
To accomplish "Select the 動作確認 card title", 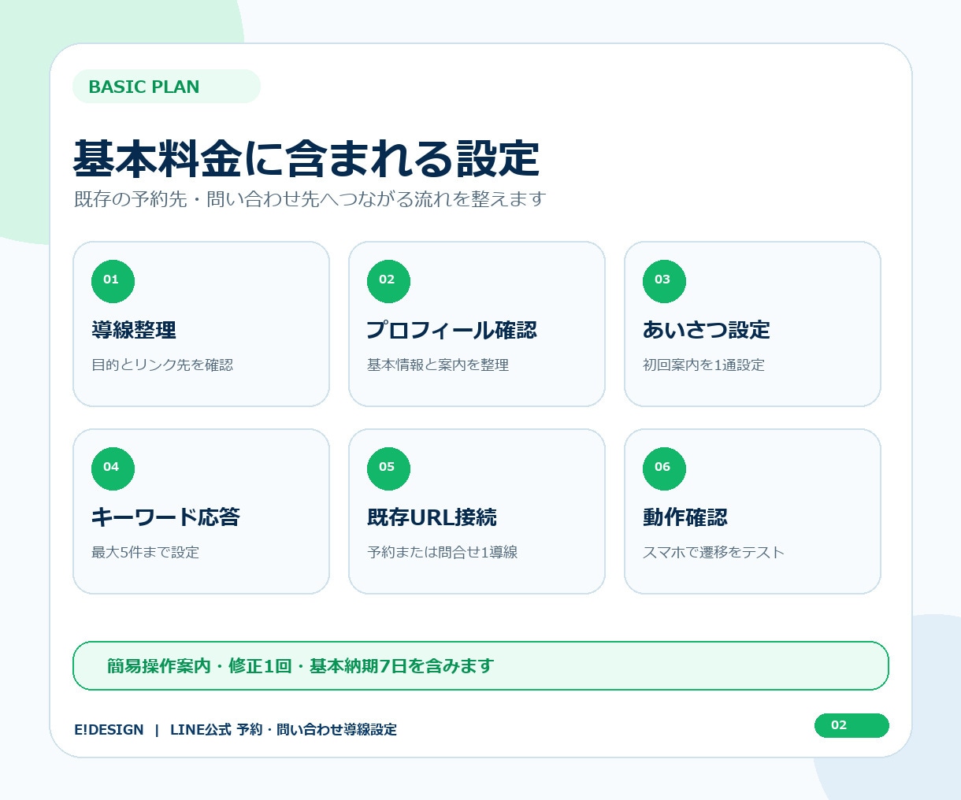I will click(x=685, y=517).
